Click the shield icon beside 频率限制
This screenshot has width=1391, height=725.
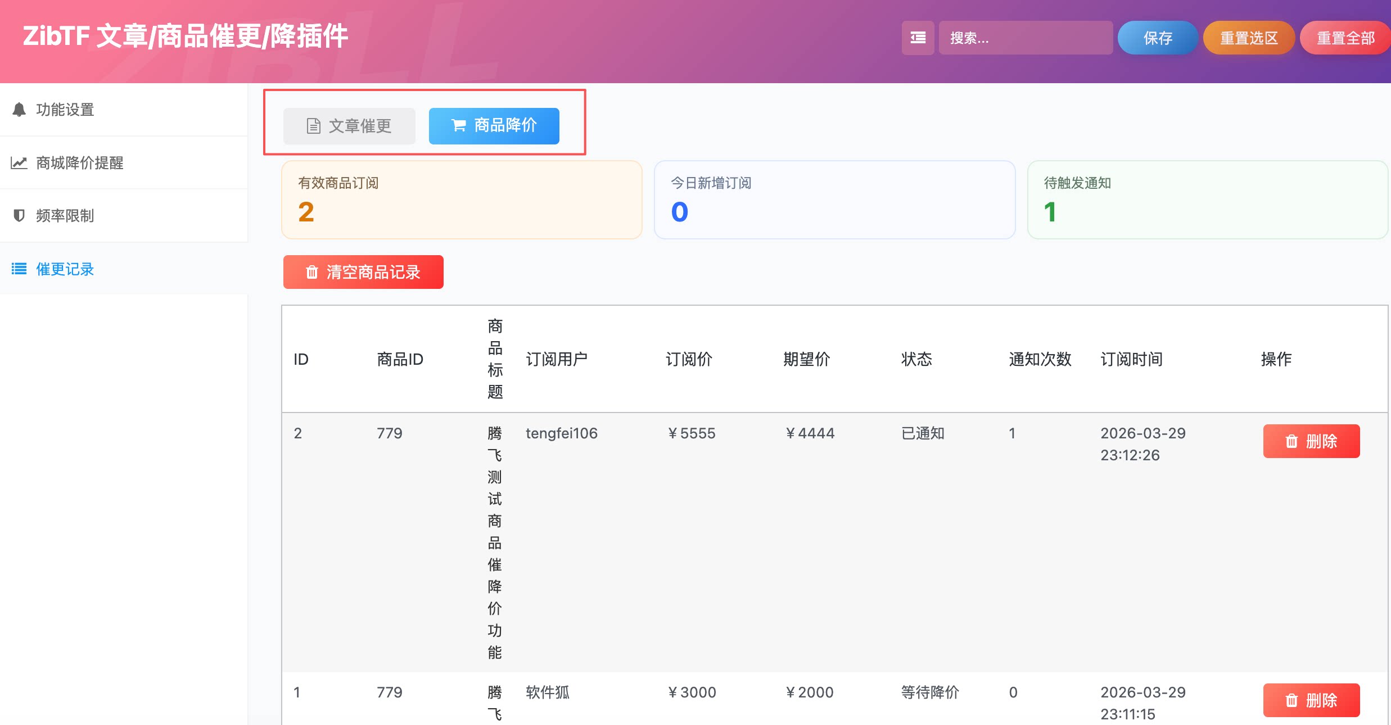pos(19,215)
